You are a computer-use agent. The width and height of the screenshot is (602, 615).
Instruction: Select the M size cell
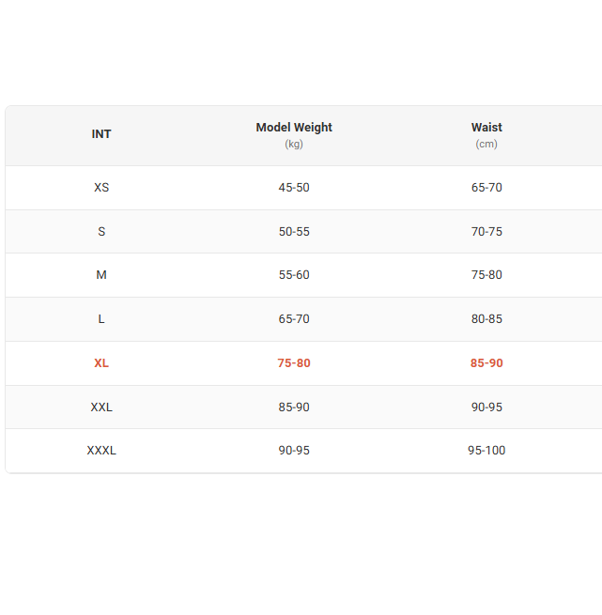(101, 275)
